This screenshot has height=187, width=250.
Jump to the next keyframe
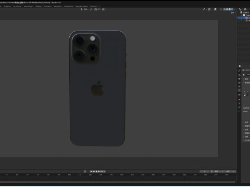102,171
